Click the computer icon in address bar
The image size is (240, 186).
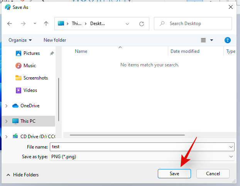pyautogui.click(x=61, y=23)
